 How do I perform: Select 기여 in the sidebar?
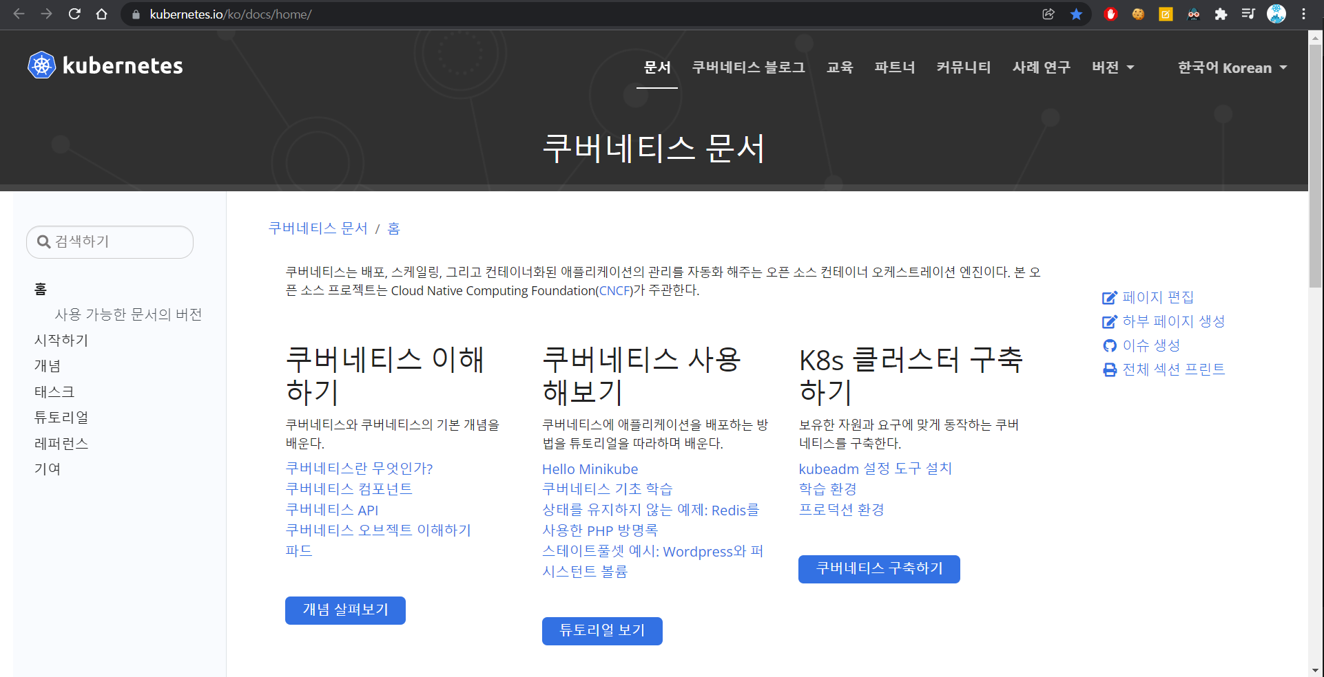pyautogui.click(x=48, y=469)
